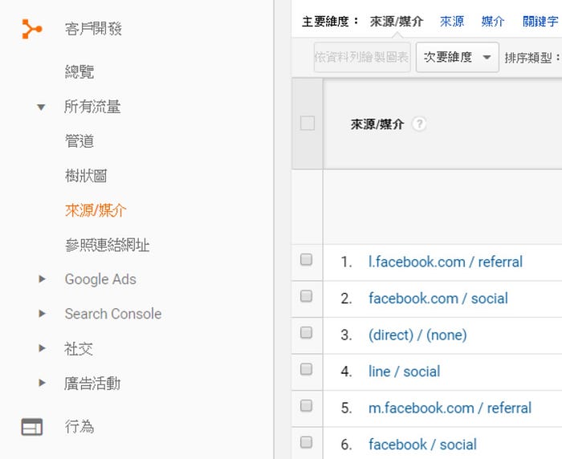The width and height of the screenshot is (562, 459).
Task: Select 所有流量 menu label
Action: click(92, 107)
